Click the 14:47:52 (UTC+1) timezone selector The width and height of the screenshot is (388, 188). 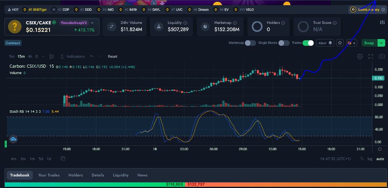pyautogui.click(x=335, y=159)
